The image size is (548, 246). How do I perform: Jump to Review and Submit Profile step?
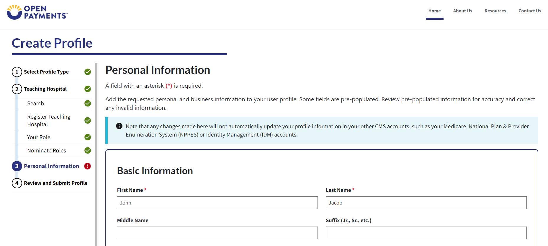pyautogui.click(x=55, y=183)
